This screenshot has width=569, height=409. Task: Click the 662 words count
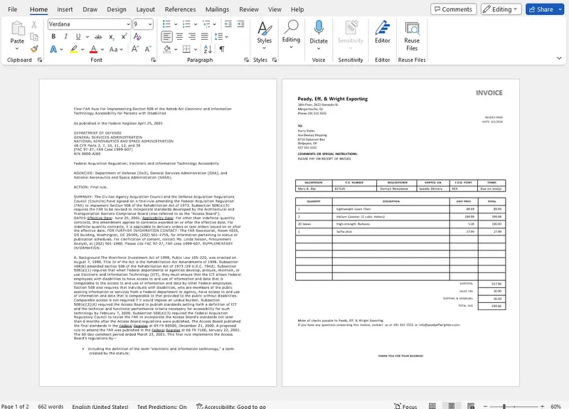(x=50, y=406)
